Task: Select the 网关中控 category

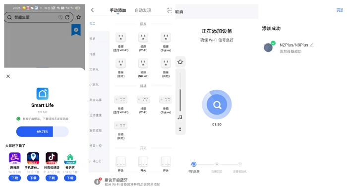Action: point(95,146)
